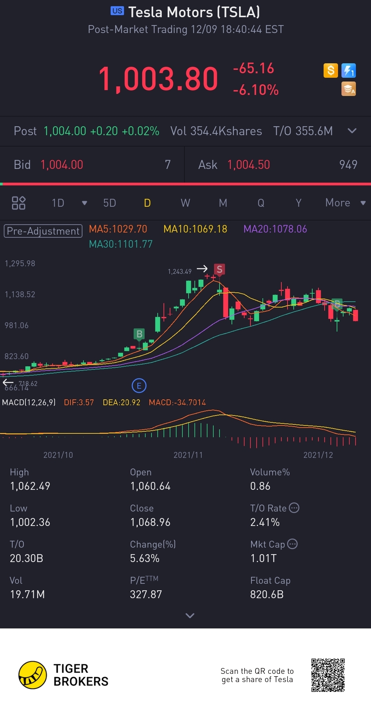Tap the Change(%) value 5.63%

(x=145, y=558)
